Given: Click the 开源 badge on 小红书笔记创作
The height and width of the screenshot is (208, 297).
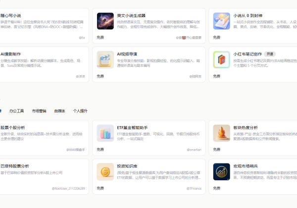Looking at the screenshot, I should [x=270, y=54].
